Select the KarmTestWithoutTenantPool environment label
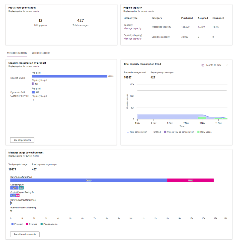Viewport: 243px width, 243px height. [23, 200]
